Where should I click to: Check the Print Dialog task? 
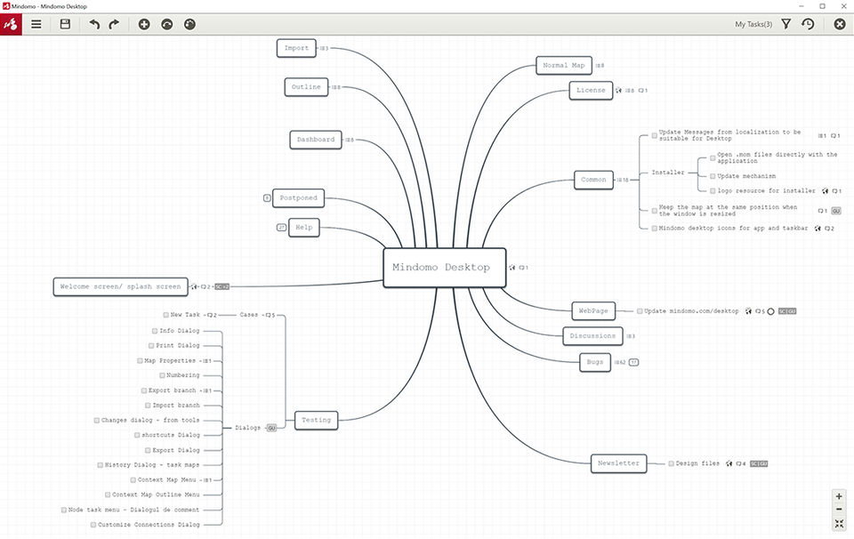151,345
